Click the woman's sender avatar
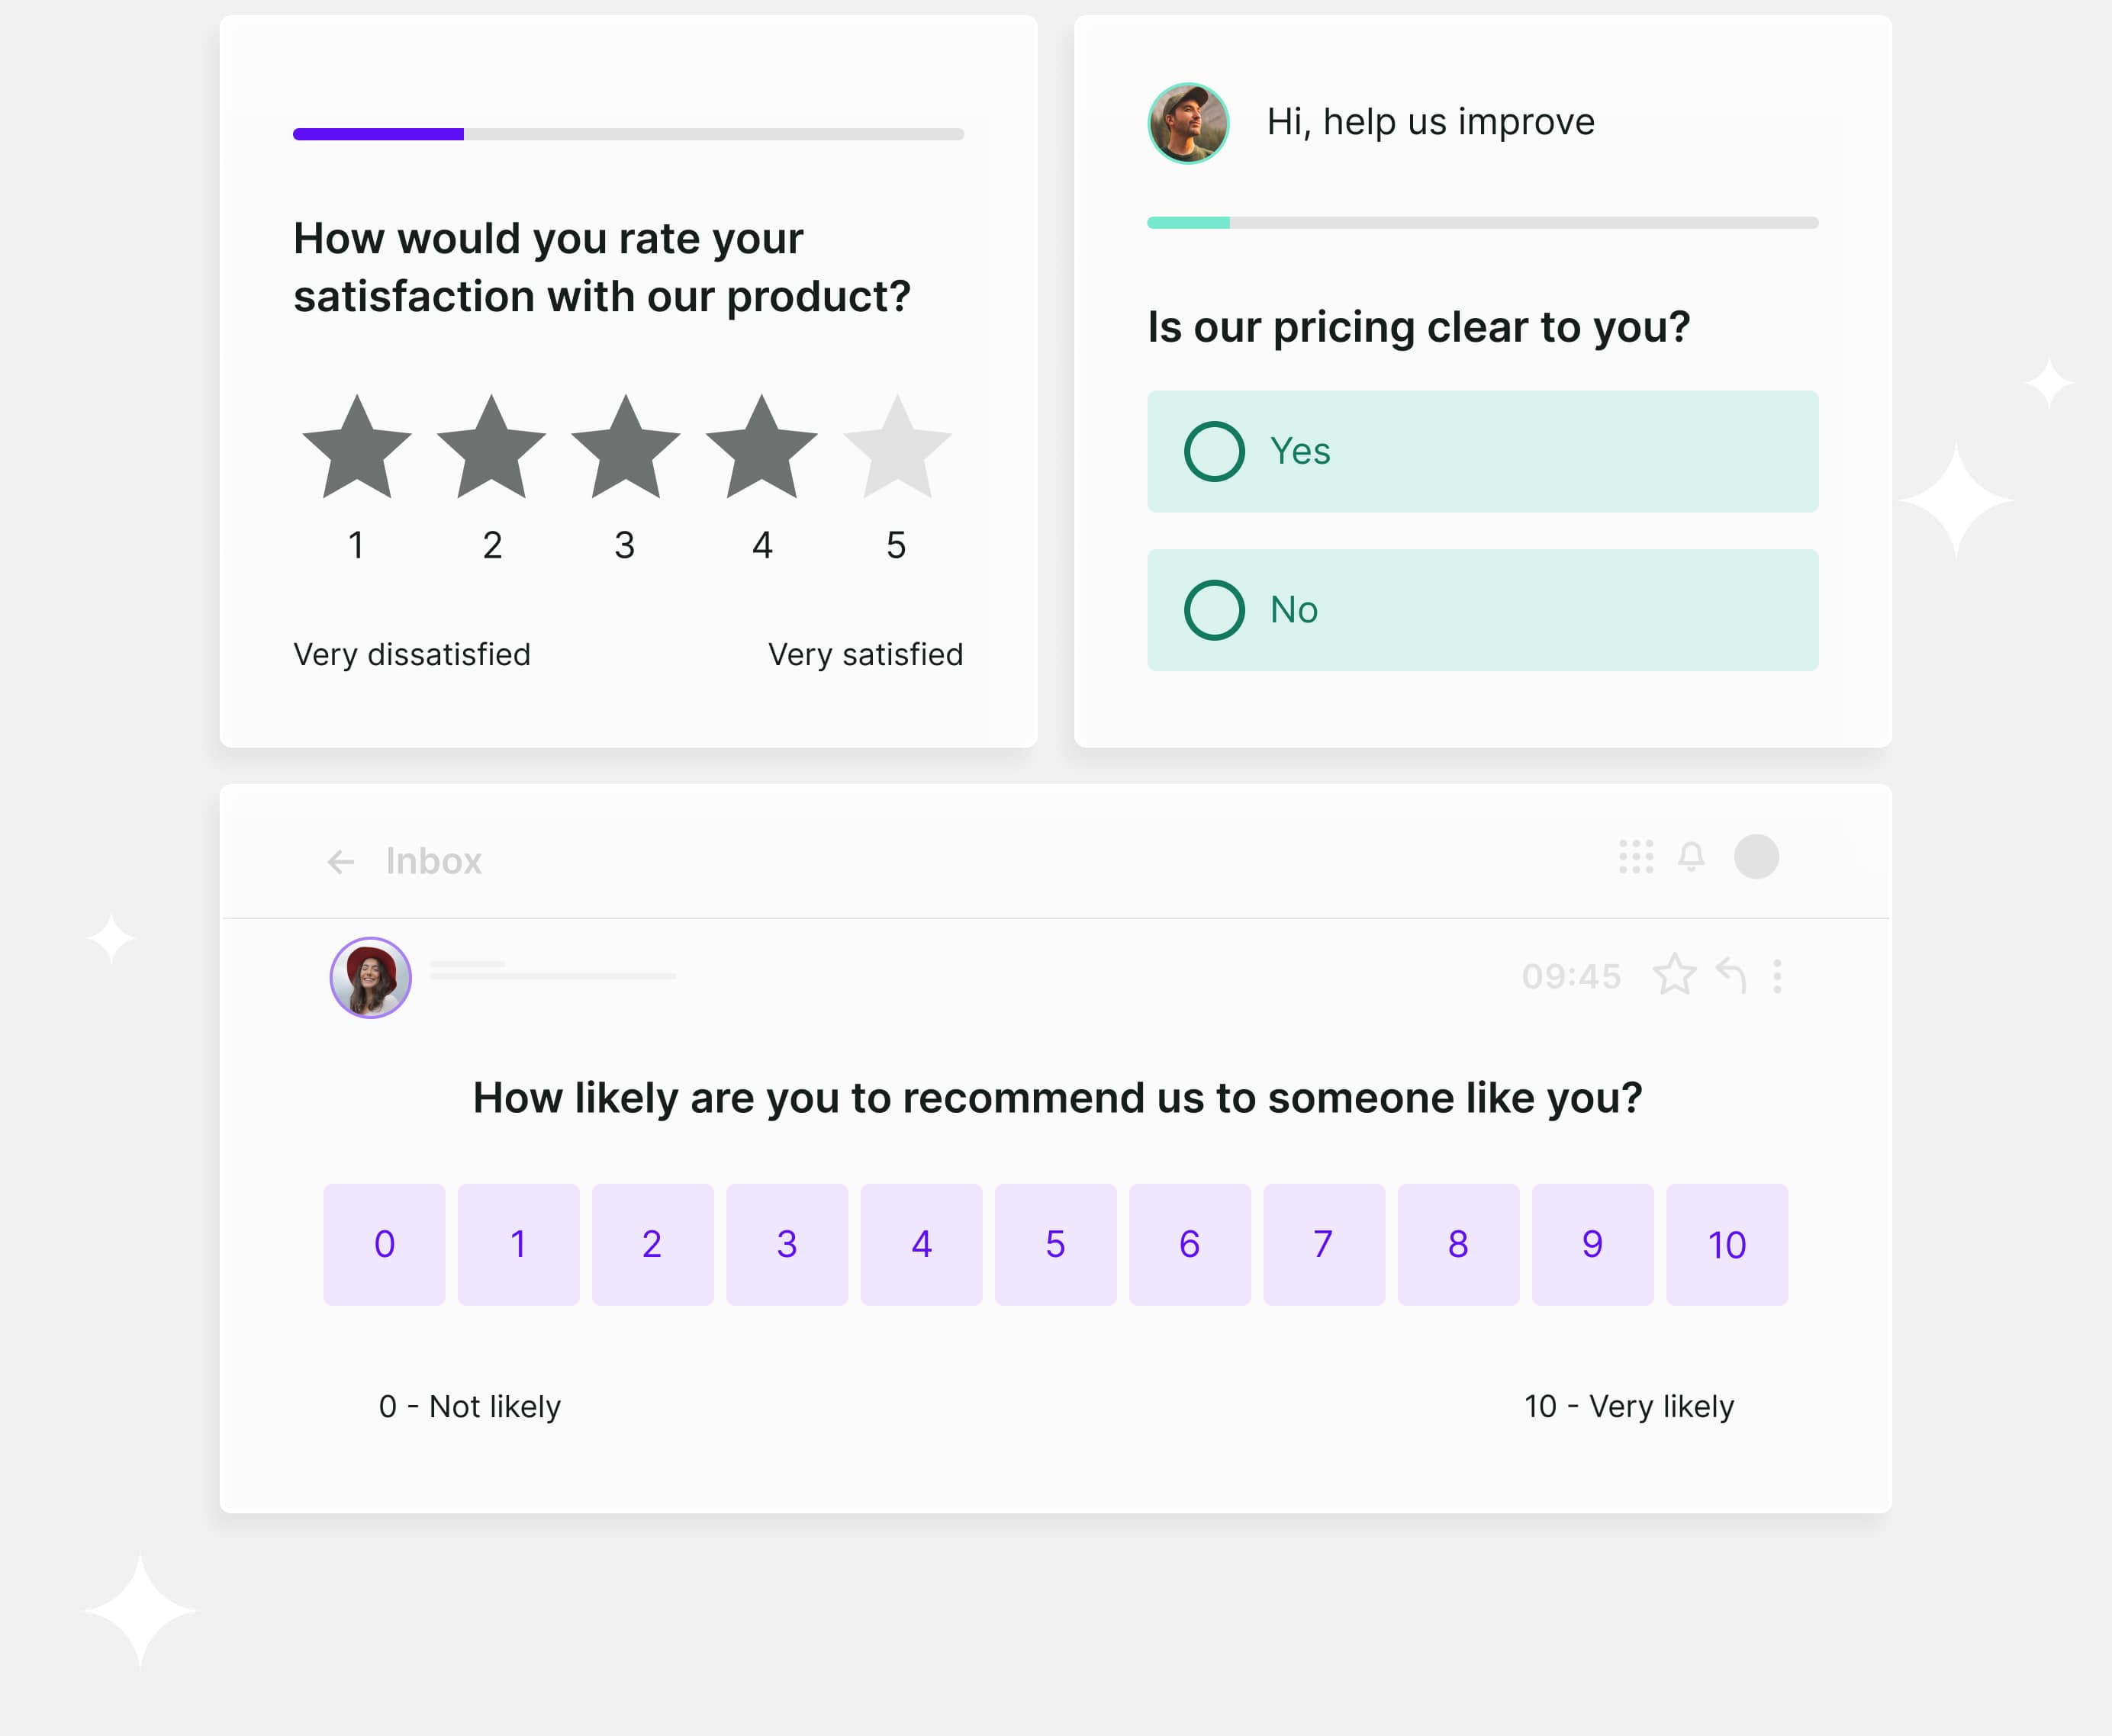 click(x=371, y=977)
